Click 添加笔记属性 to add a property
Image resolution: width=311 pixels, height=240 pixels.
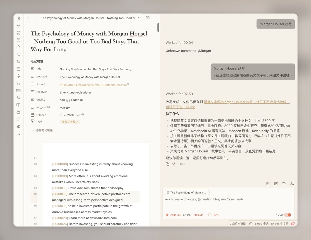[x=42, y=130]
